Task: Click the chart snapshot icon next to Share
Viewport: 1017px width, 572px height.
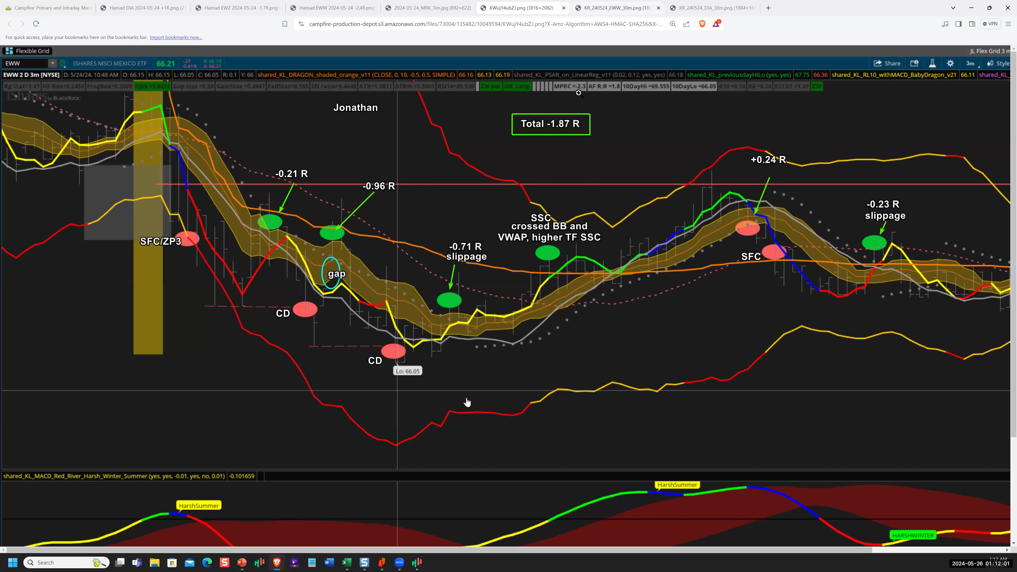Action: coord(915,64)
